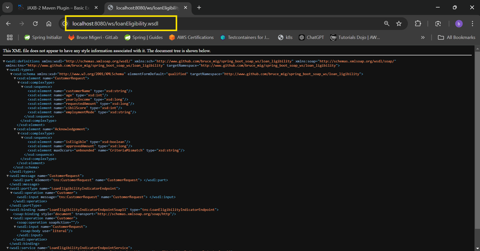Viewport: 480px width, 251px height.
Task: Collapse the wsdl:message CustomerRequest node
Action: point(8,176)
